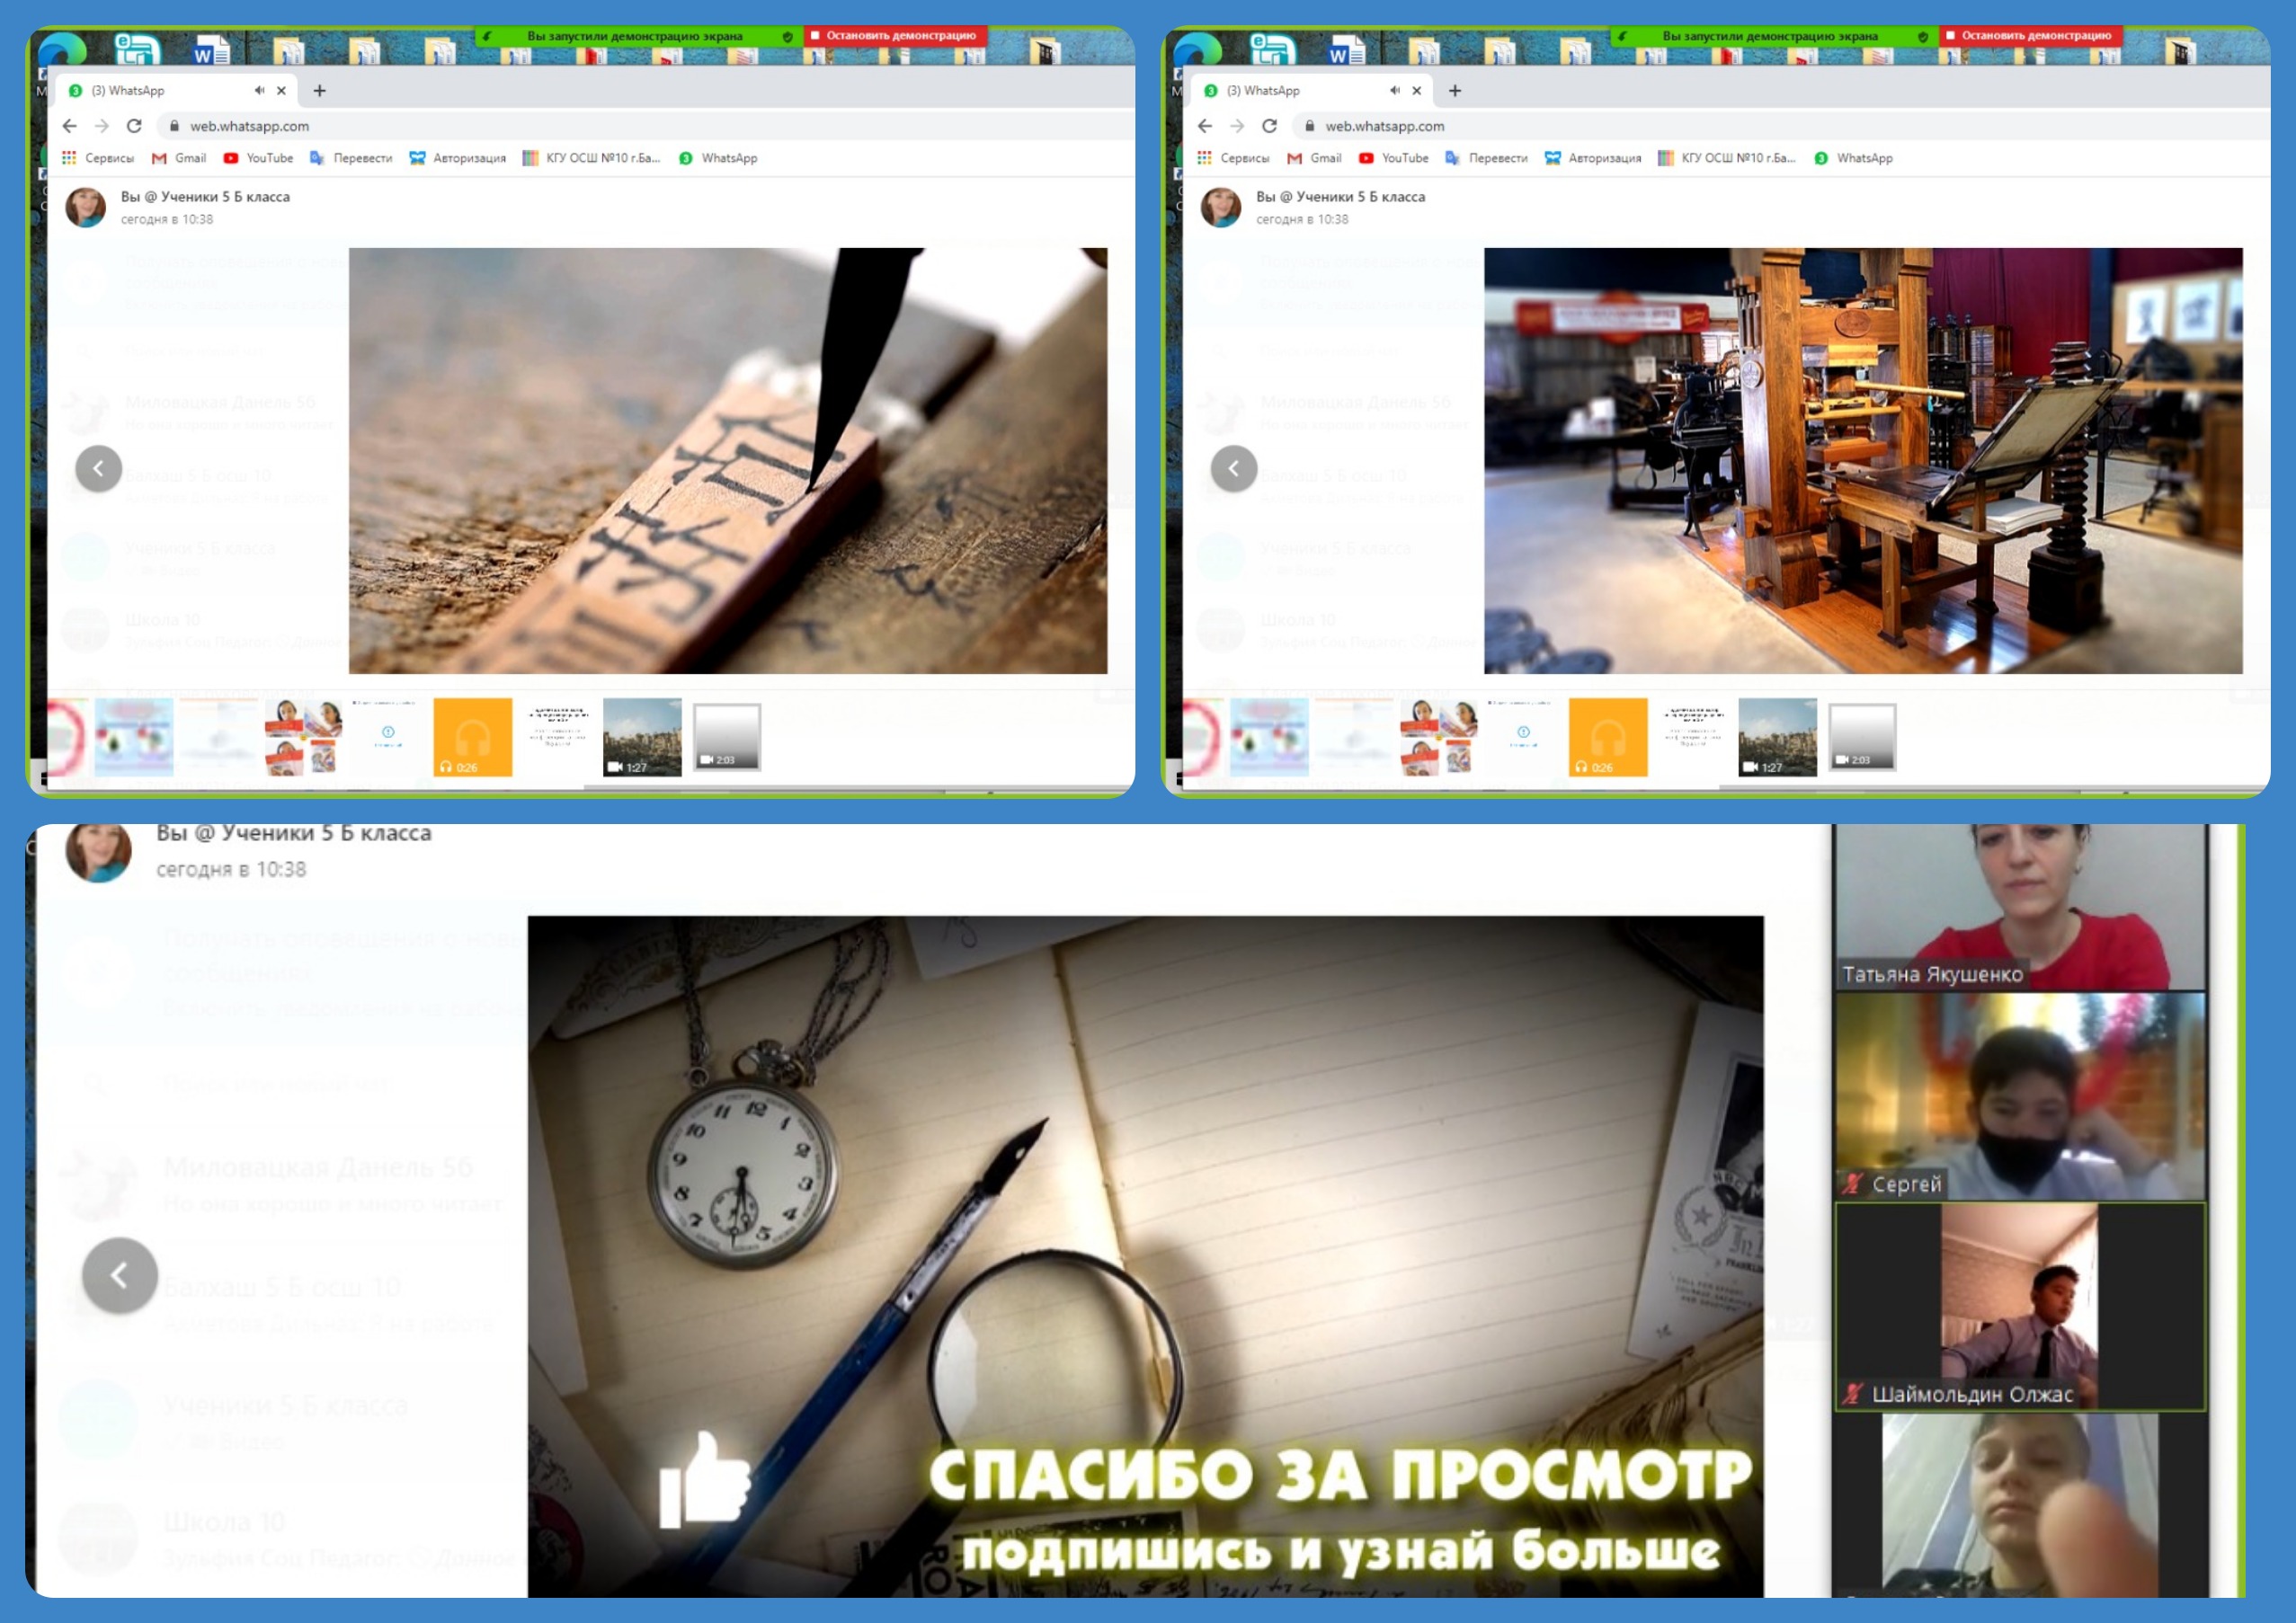Click the web.whatsapp.com address bar above the printing press photo
2296x1623 pixels.
(x=1384, y=126)
